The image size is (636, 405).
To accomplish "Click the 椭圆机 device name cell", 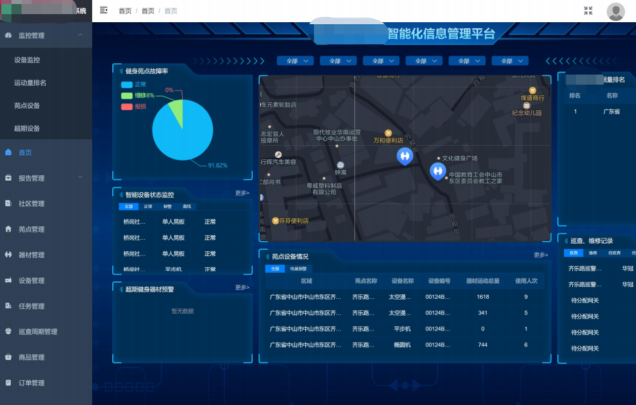I will click(402, 345).
